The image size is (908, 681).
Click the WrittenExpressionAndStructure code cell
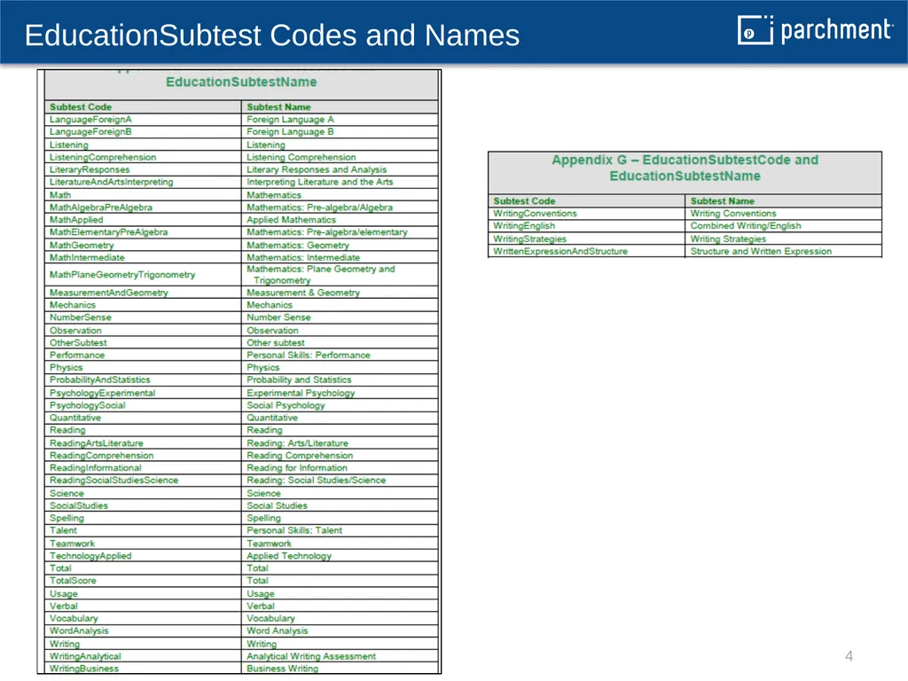point(587,251)
